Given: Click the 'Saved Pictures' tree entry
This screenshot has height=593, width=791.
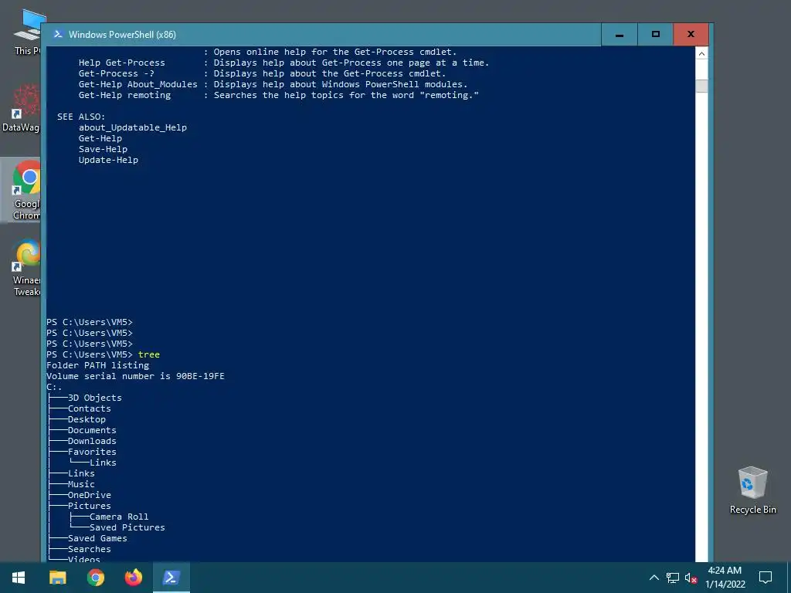Looking at the screenshot, I should [127, 527].
